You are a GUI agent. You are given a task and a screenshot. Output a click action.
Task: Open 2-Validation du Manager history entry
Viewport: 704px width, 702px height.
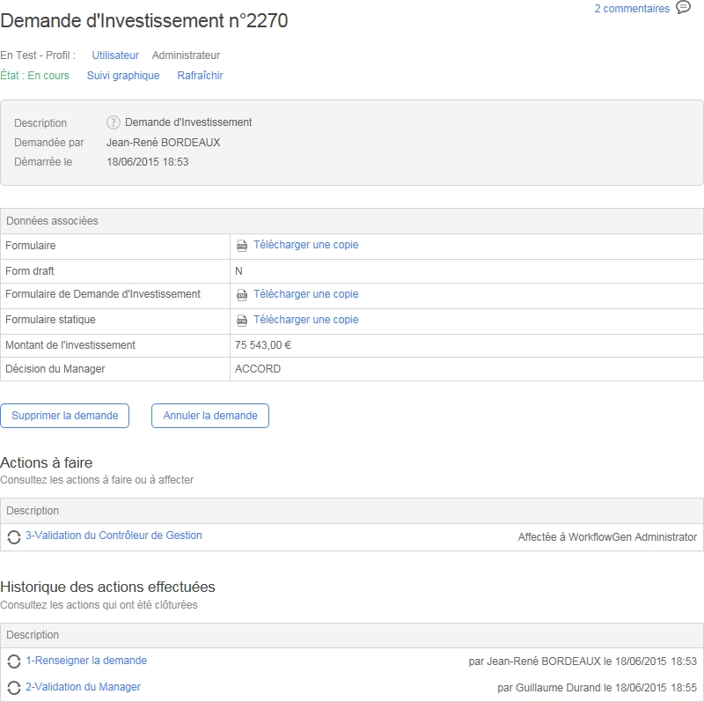click(83, 687)
